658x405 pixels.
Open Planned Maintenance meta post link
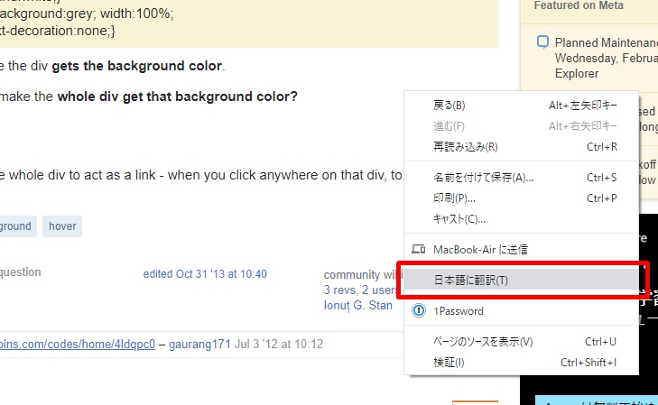point(606,58)
